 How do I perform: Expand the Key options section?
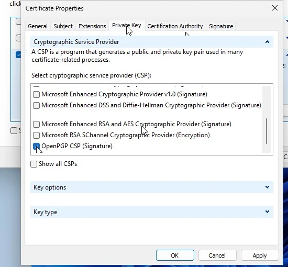pyautogui.click(x=267, y=187)
